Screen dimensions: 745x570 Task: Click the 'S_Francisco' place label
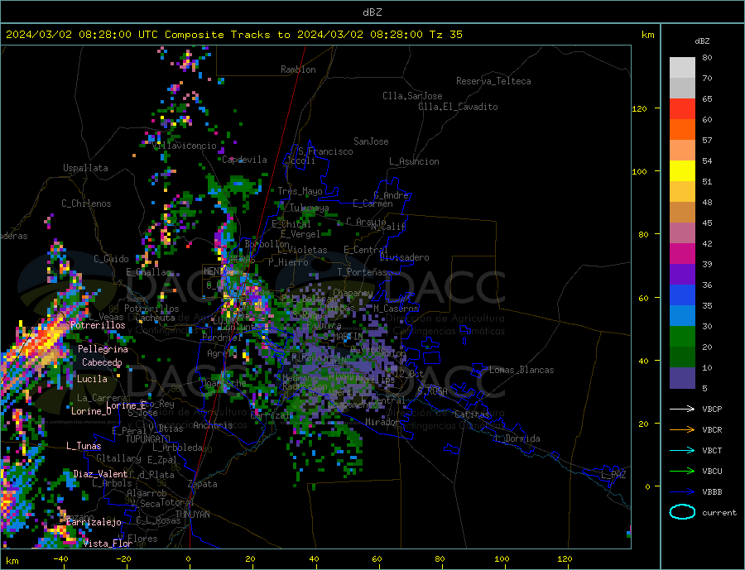(x=325, y=151)
